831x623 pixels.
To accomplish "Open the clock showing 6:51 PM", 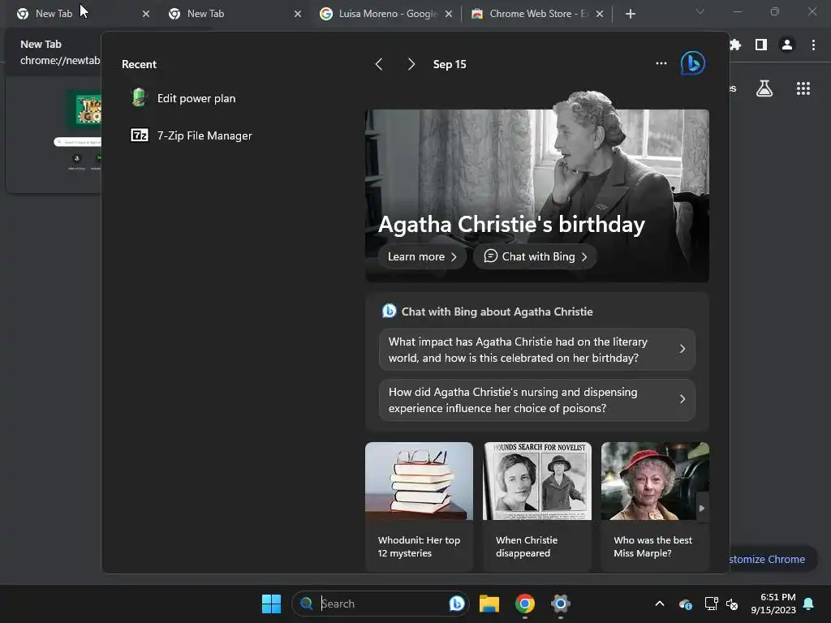I will [x=773, y=604].
